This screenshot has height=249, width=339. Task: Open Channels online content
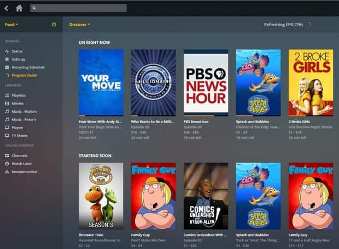tap(19, 155)
